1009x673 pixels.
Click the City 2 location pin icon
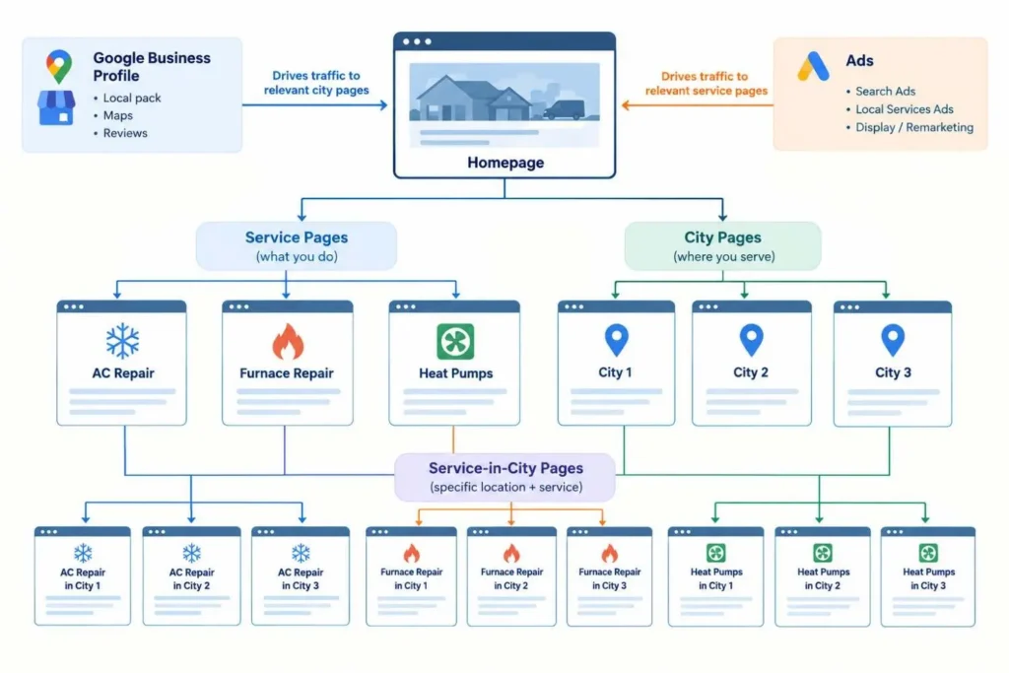point(751,340)
